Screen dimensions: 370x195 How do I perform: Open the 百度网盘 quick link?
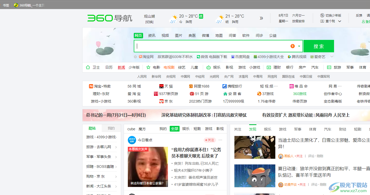(240, 57)
